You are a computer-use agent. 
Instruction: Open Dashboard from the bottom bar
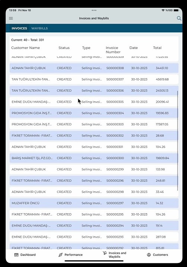coord(25,255)
